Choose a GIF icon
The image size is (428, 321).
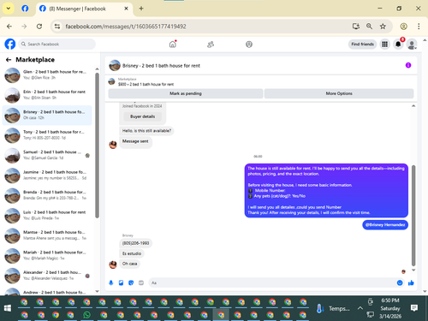click(x=141, y=282)
